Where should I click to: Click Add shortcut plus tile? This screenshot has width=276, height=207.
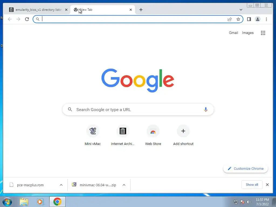tap(183, 135)
